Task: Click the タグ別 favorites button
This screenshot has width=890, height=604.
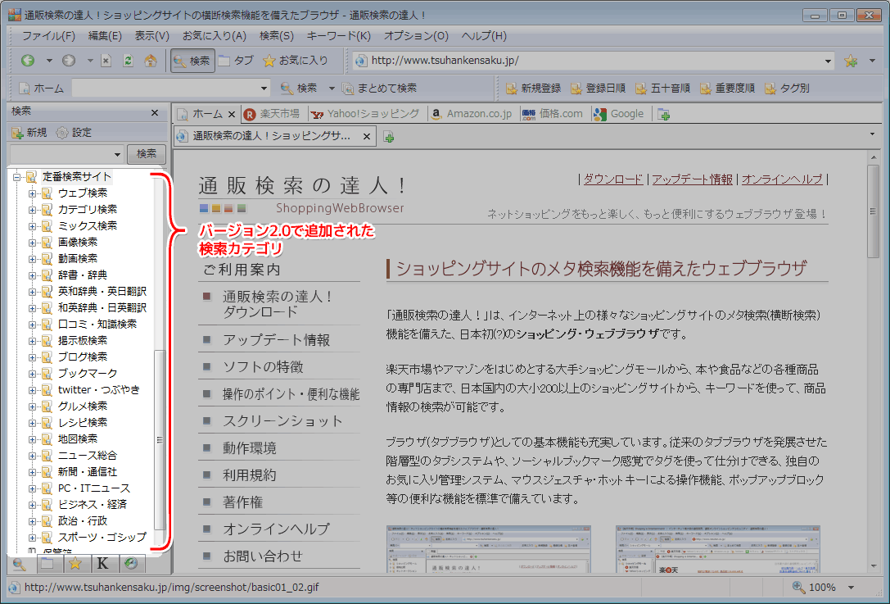Action: coord(788,88)
